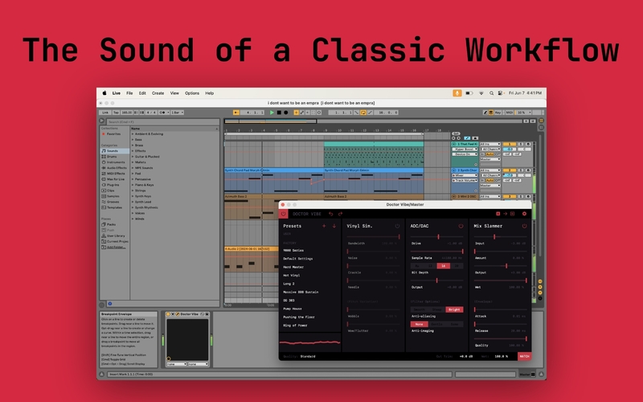This screenshot has width=643, height=402.
Task: Click the MIDI map mode button
Action: 509,113
